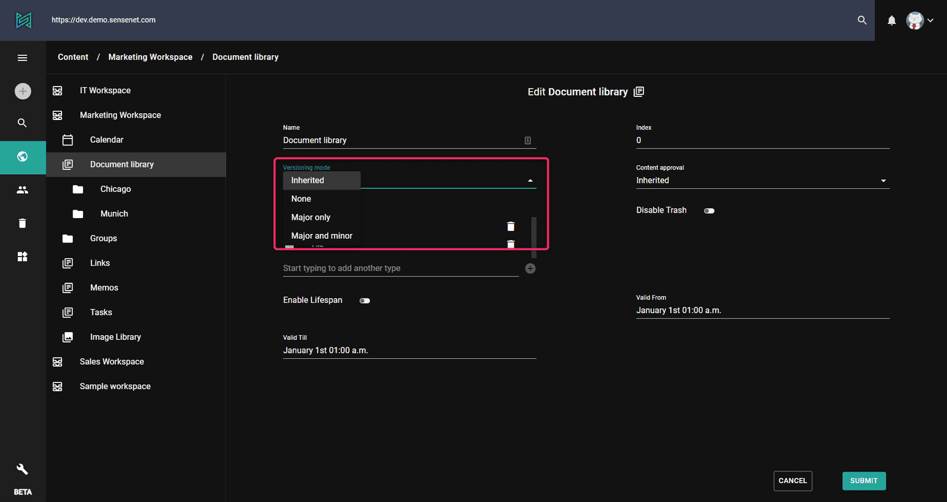The height and width of the screenshot is (502, 947).
Task: Click the add new content plus icon
Action: [23, 91]
